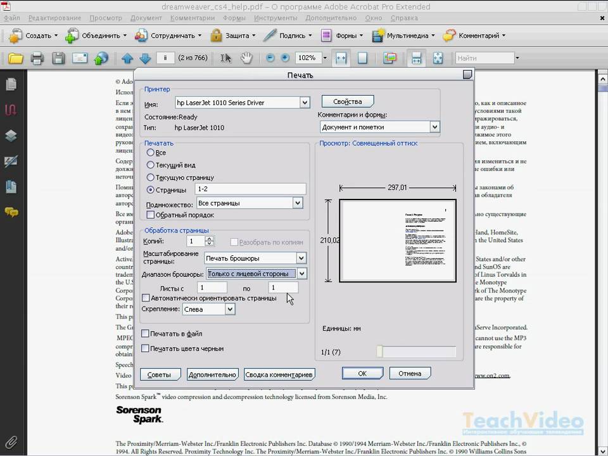
Task: Click the Fit width icon
Action: point(341,58)
